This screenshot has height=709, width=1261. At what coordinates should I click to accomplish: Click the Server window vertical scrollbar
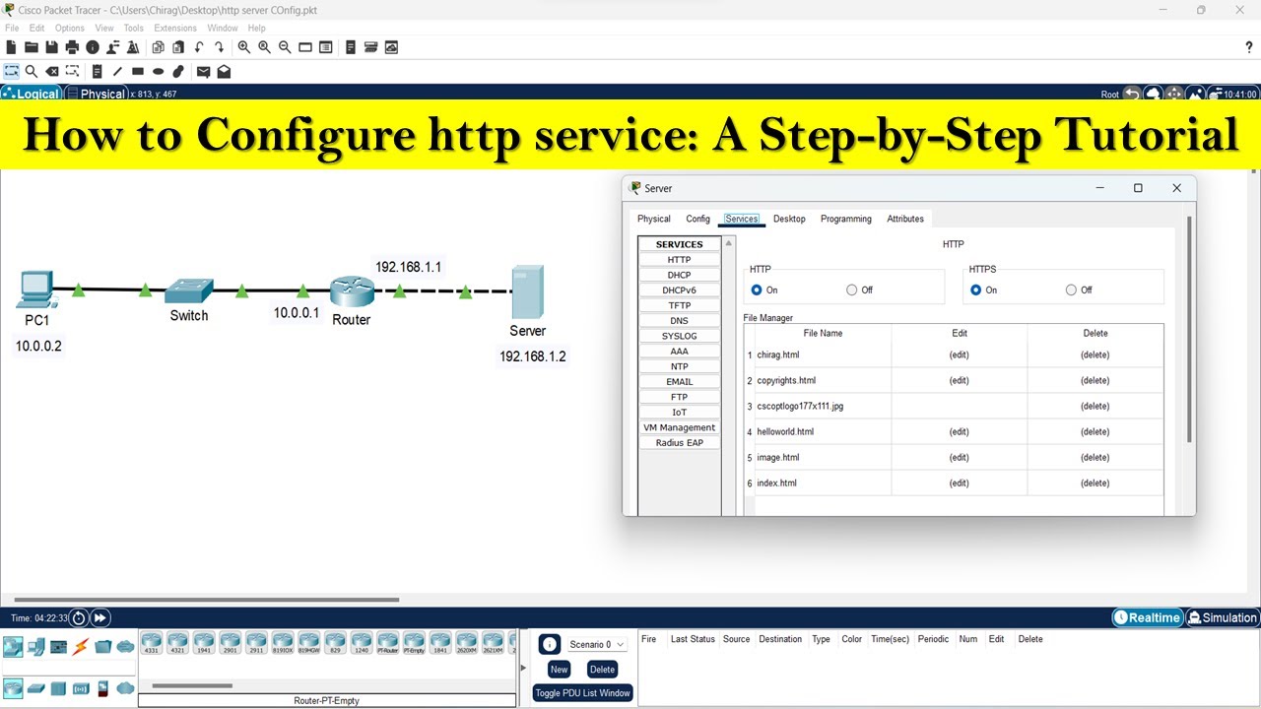point(1190,330)
